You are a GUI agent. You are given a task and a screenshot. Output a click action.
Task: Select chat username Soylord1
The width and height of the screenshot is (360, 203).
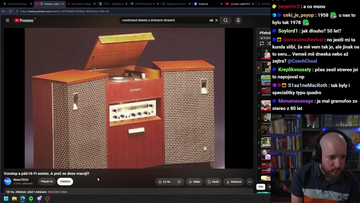288,31
